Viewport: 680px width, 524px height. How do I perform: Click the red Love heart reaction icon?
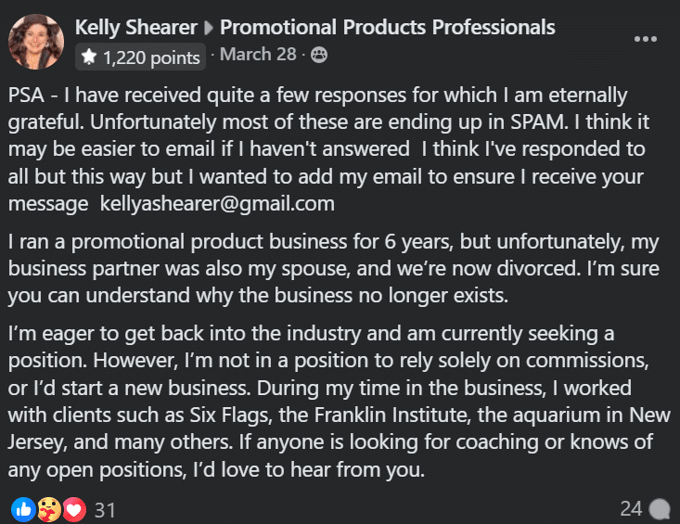click(74, 509)
